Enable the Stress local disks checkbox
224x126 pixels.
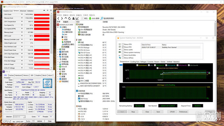pos(123,55)
